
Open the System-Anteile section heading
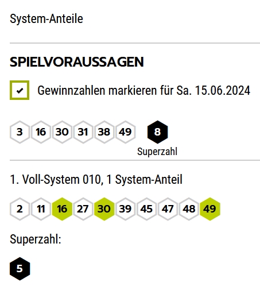[46, 19]
